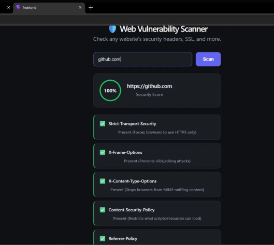The width and height of the screenshot is (274, 245).
Task: Click the Content-Security-Policy check icon
Action: [103, 210]
